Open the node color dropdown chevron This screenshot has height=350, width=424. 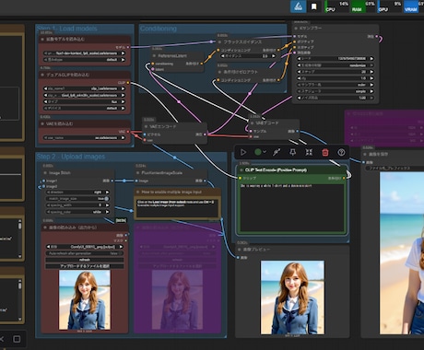coord(265,152)
